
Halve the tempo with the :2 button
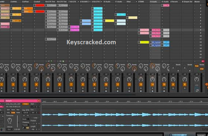point(24,115)
